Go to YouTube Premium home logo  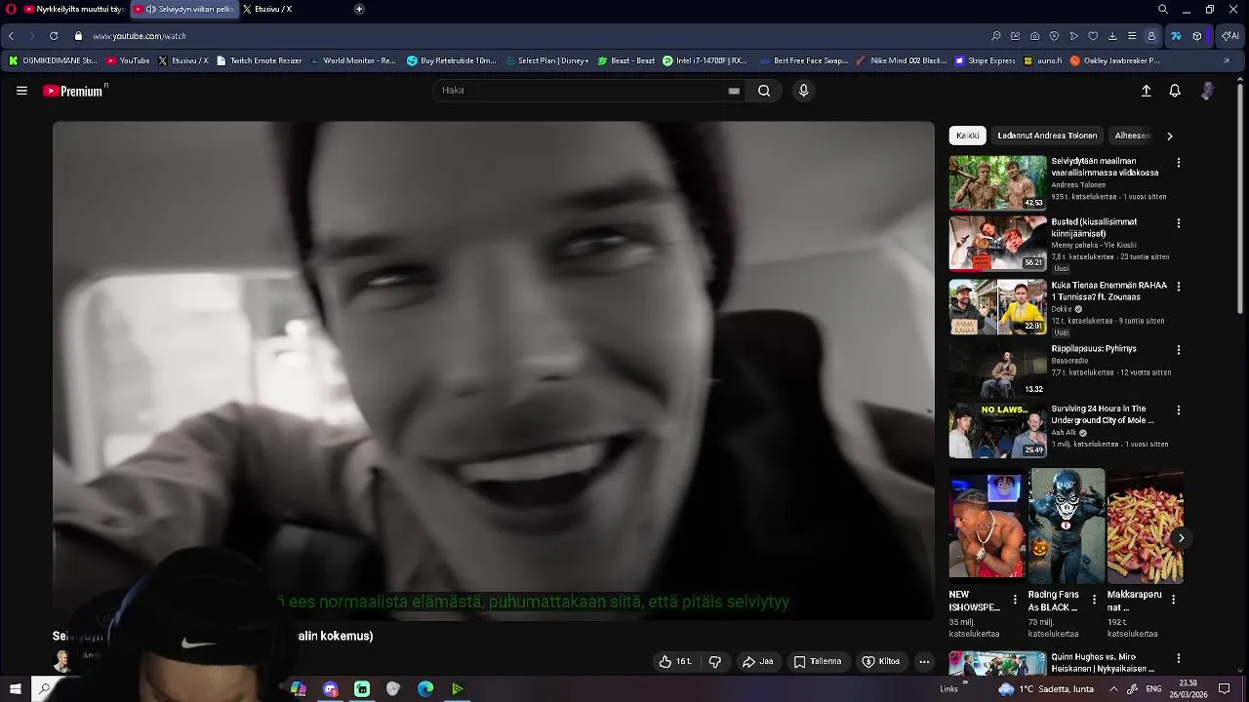[x=74, y=91]
